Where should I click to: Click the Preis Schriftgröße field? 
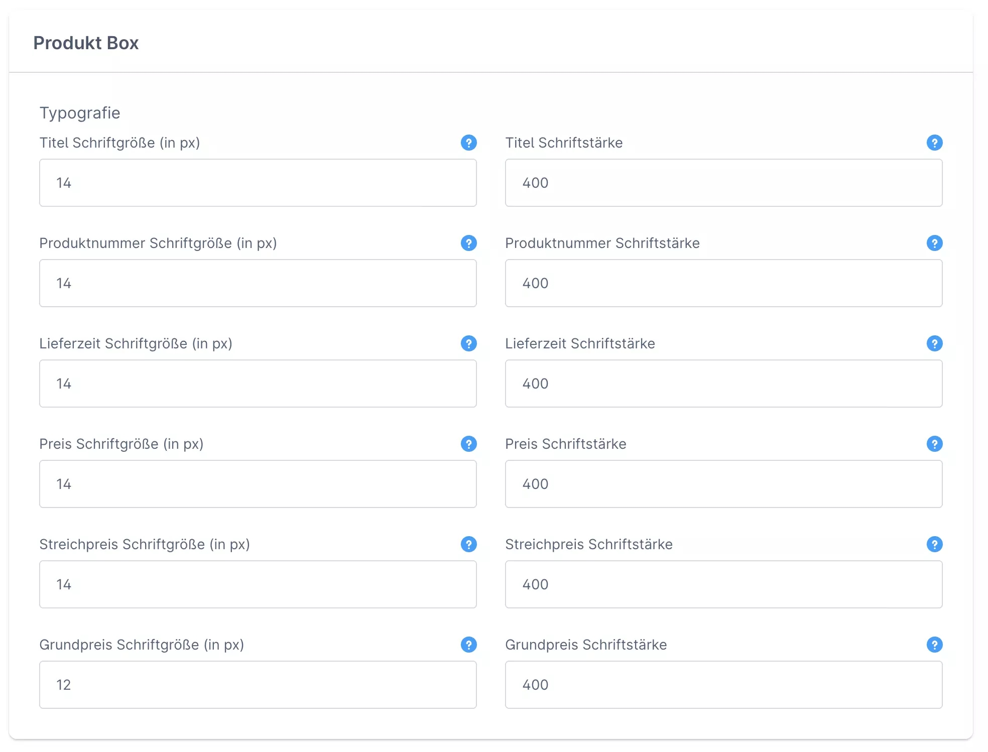[x=258, y=484]
